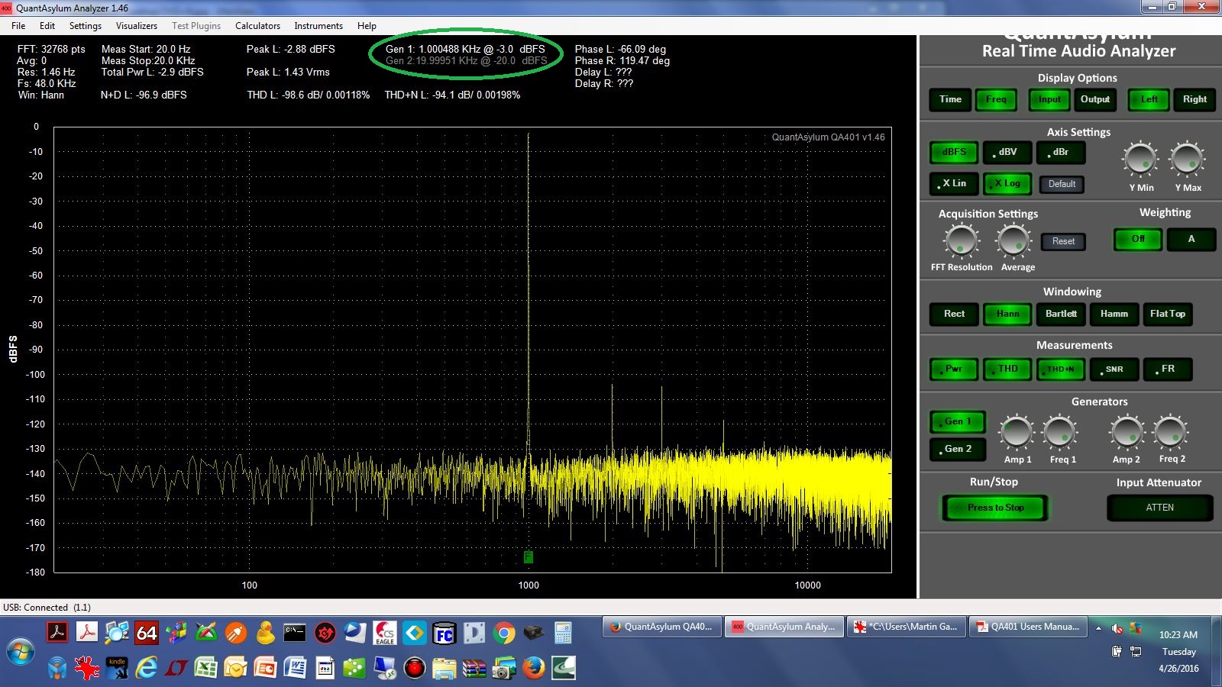Click the Amp 1 knob
1222x687 pixels.
point(1017,433)
